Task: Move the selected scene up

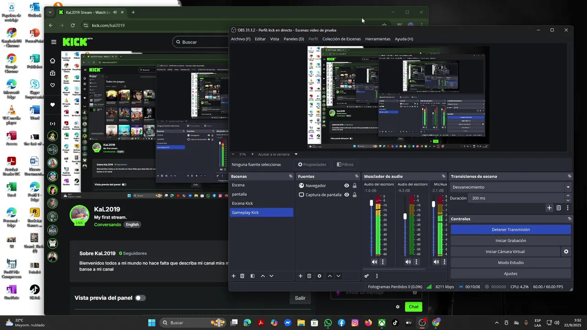Action: click(x=263, y=276)
